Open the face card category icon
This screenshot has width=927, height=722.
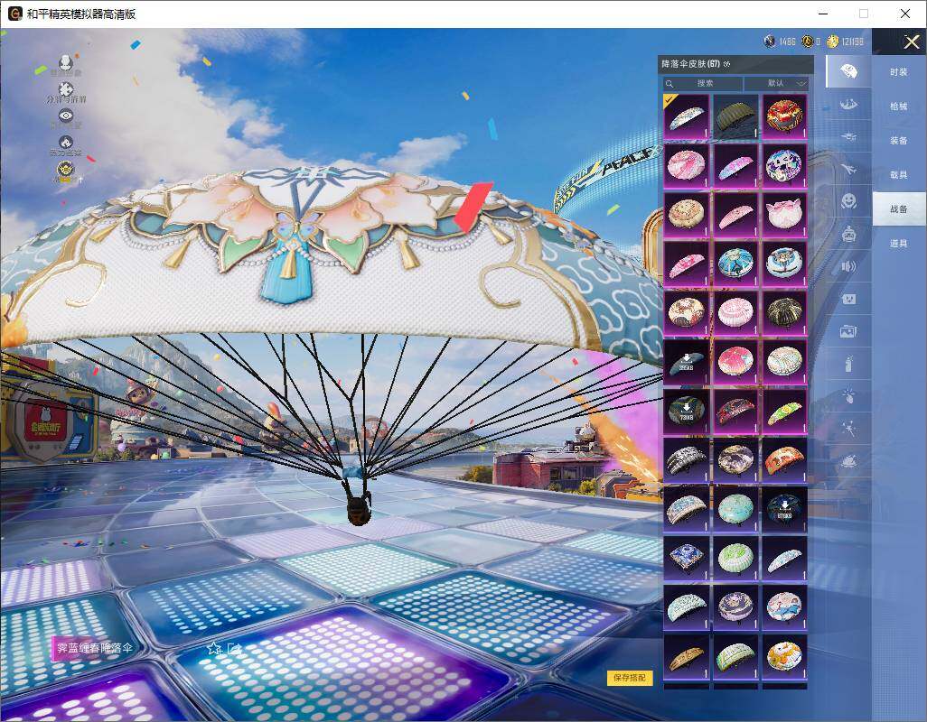pyautogui.click(x=848, y=299)
